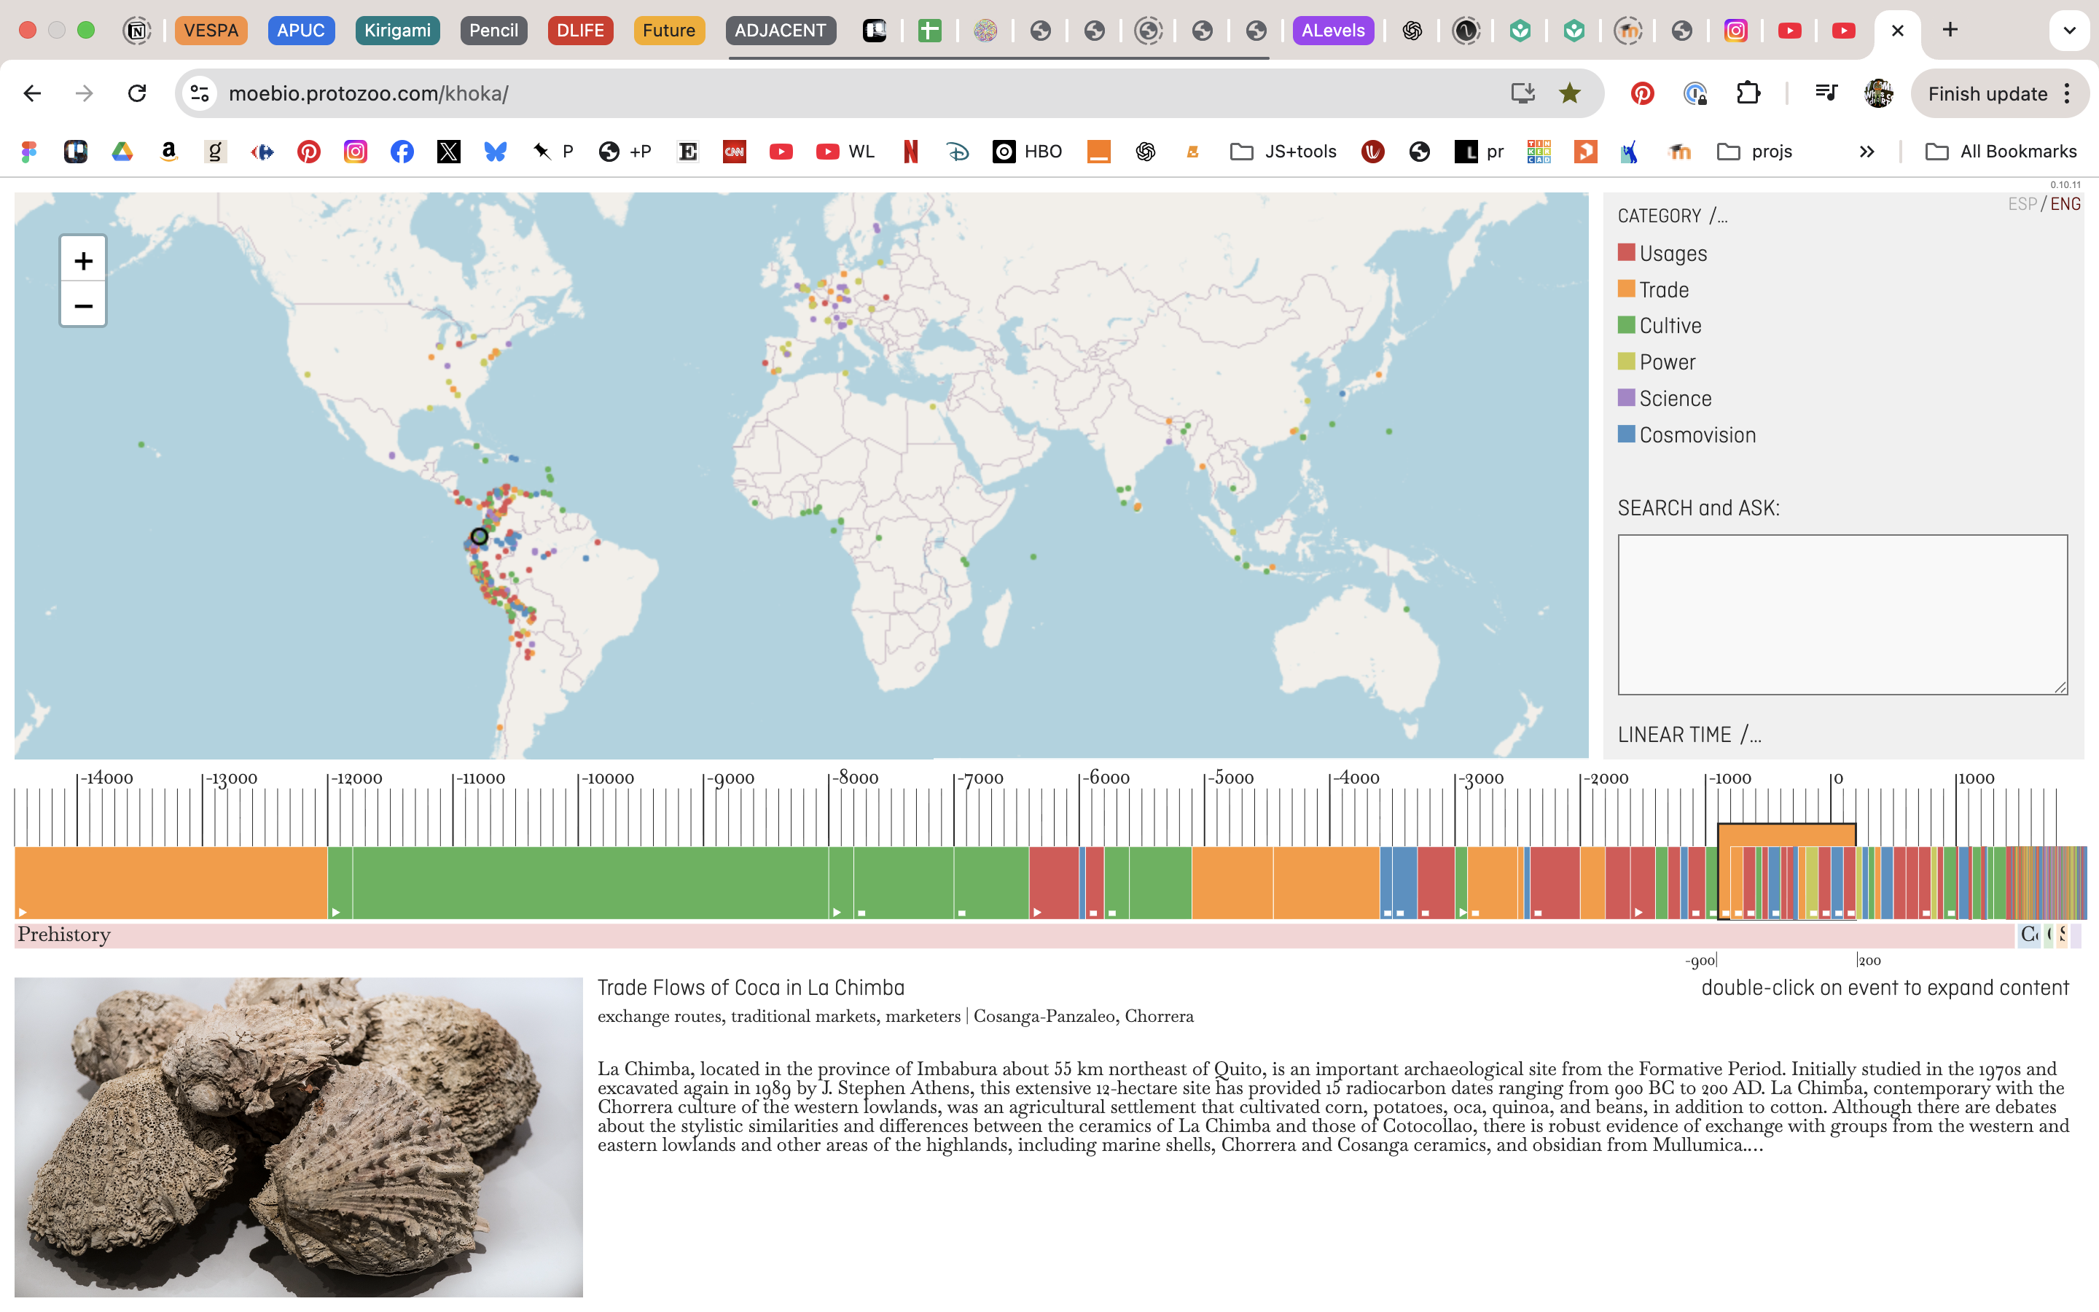This screenshot has width=2099, height=1312.
Task: Click the install app icon in the address bar
Action: [1523, 93]
